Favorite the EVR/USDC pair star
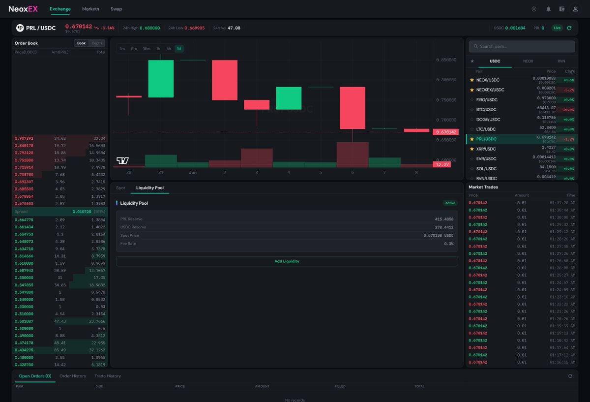This screenshot has width=590, height=402. 472,158
